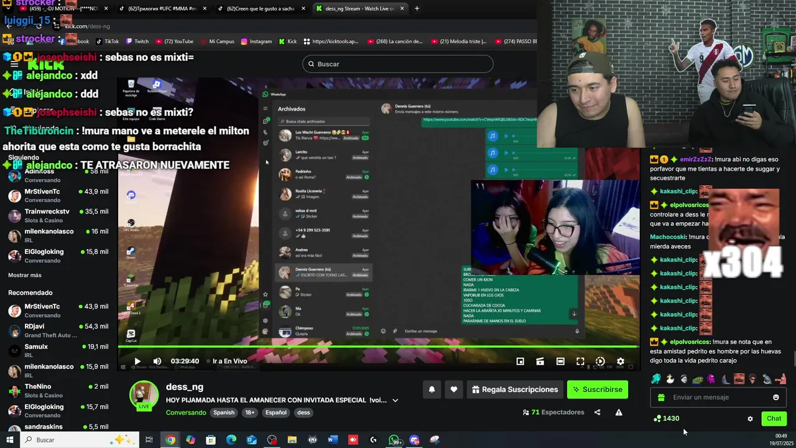Viewport: 796px width, 448px height.
Task: Click the green 'Suscribirse' button
Action: tap(598, 390)
